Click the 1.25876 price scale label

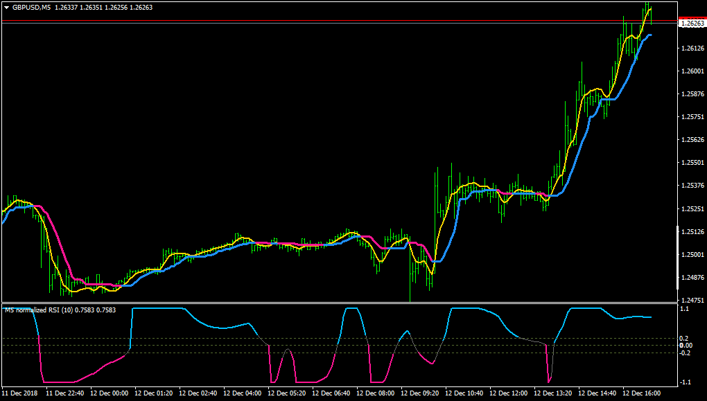[x=692, y=94]
